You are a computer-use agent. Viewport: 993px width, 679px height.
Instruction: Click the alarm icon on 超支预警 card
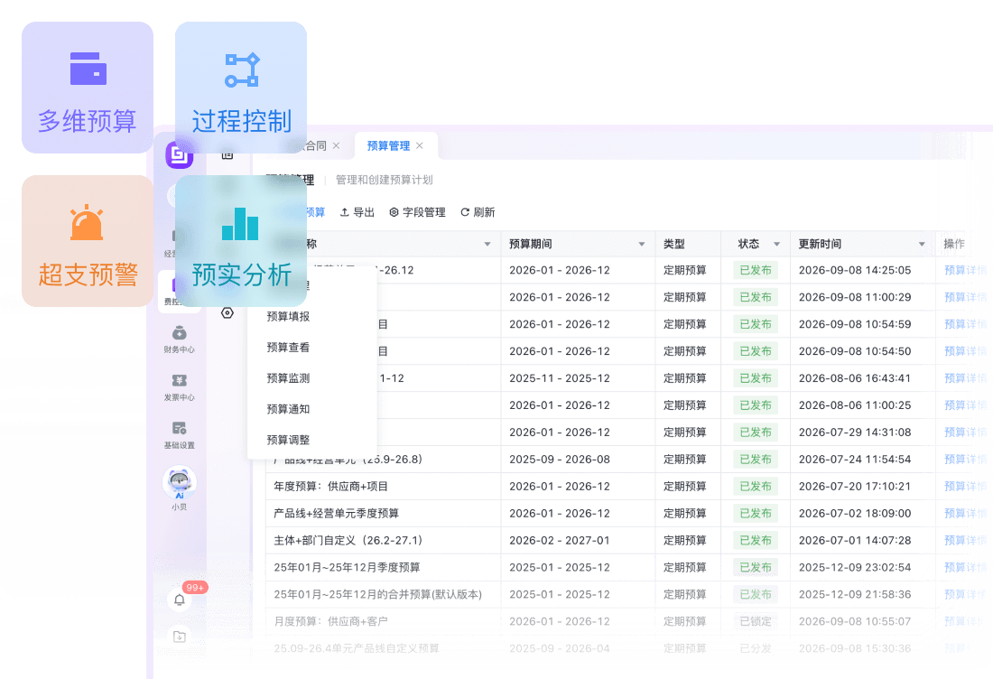coord(87,222)
